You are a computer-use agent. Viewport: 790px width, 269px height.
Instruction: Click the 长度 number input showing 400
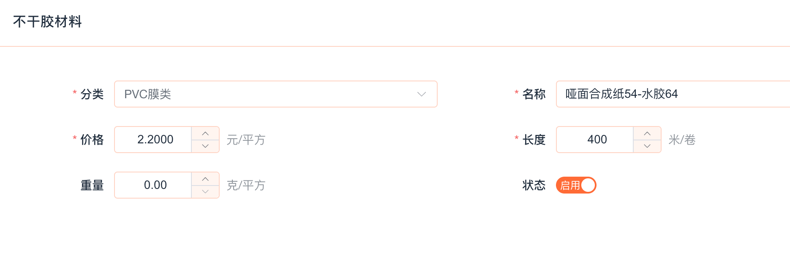coord(597,140)
